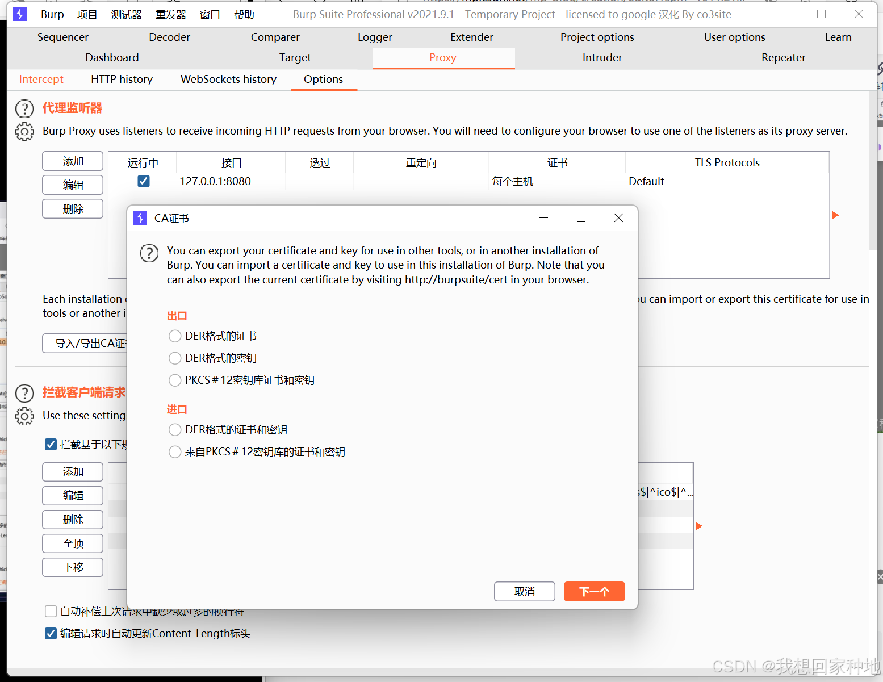Open the 帮助 menu
The height and width of the screenshot is (682, 883).
[x=244, y=14]
